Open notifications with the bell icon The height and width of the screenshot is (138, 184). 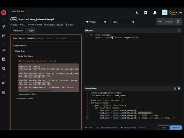click(x=155, y=13)
